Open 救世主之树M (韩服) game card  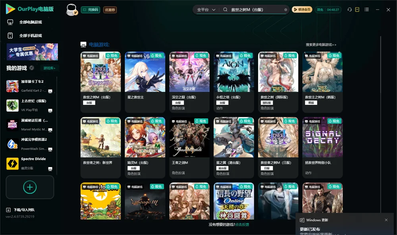pos(322,82)
